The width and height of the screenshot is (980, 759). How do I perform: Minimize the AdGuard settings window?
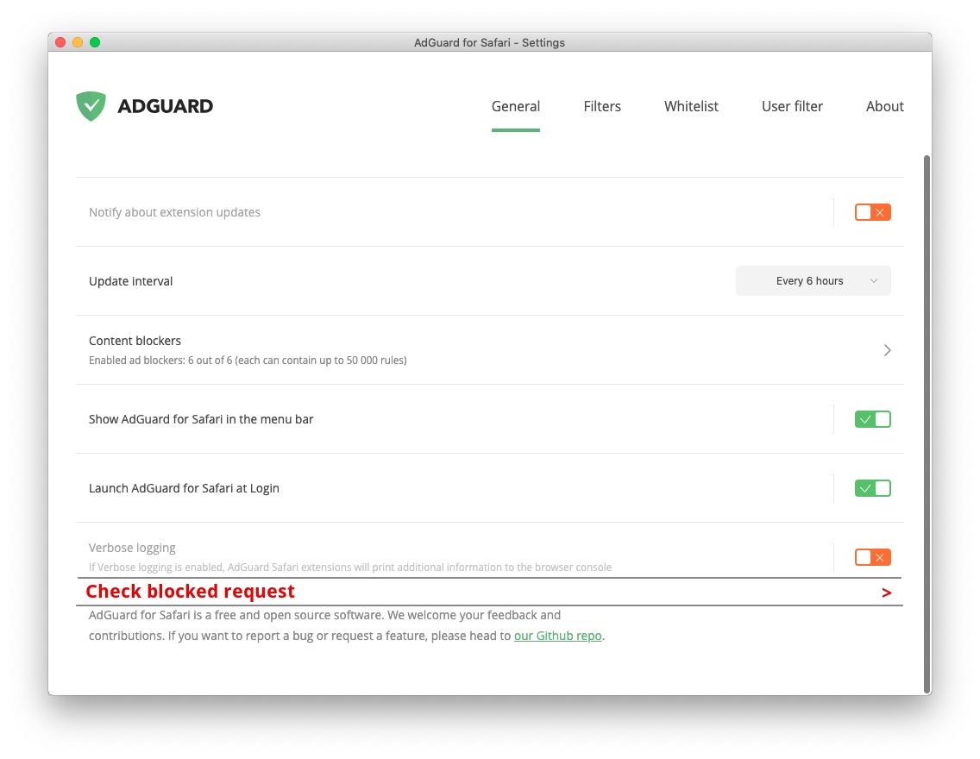78,42
